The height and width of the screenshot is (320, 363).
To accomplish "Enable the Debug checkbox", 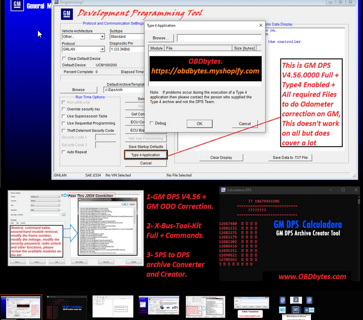I will point(152,123).
